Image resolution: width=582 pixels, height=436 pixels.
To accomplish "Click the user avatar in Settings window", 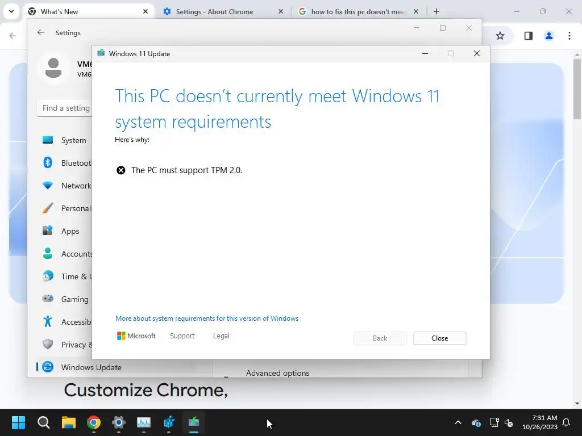I will (x=53, y=68).
